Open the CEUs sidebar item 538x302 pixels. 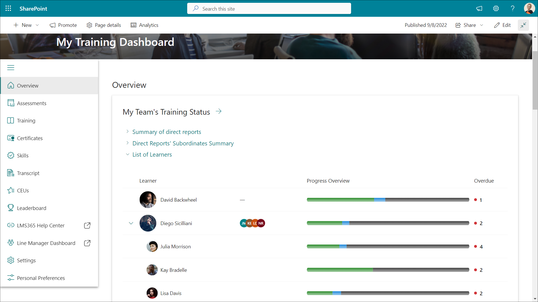(23, 190)
